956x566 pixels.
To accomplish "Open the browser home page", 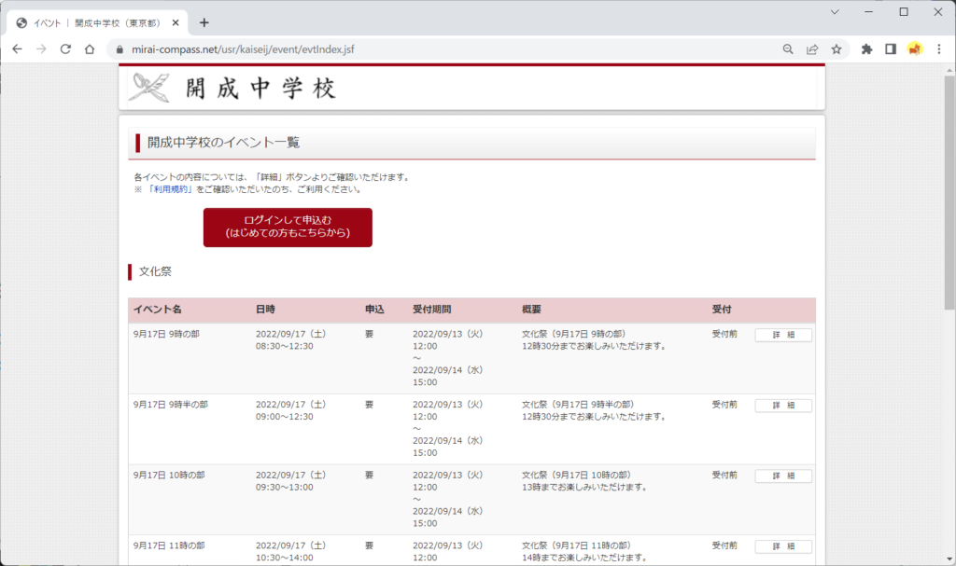I will tap(90, 49).
